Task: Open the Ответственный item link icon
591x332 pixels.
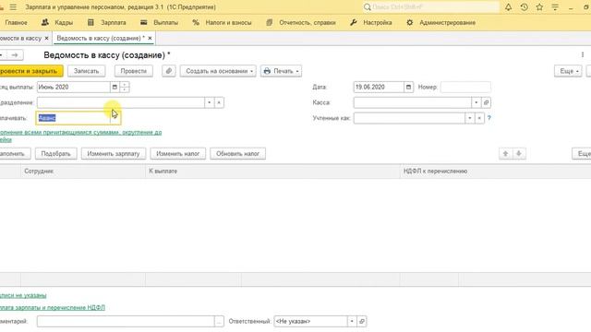Action: [x=362, y=321]
